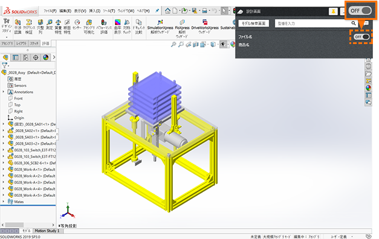Expand the 0028_306_SCB2-6<1> component
Image resolution: width=379 pixels, height=239 pixels.
4,163
